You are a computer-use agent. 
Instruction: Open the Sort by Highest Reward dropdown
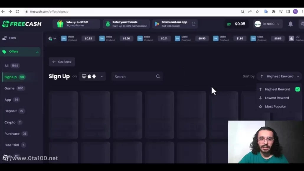coord(280,76)
